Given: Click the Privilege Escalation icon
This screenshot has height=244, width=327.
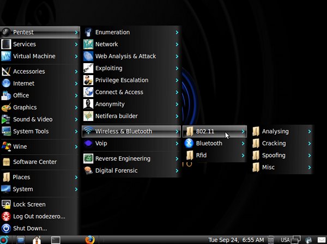Looking at the screenshot, I should [x=88, y=80].
